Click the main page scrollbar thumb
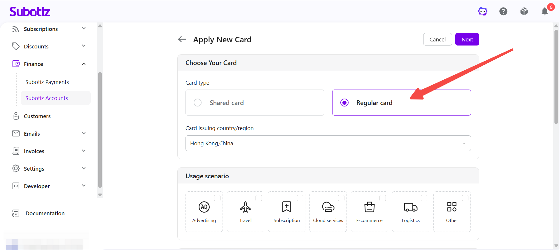Screen dimensions: 560x250 (x=556, y=76)
